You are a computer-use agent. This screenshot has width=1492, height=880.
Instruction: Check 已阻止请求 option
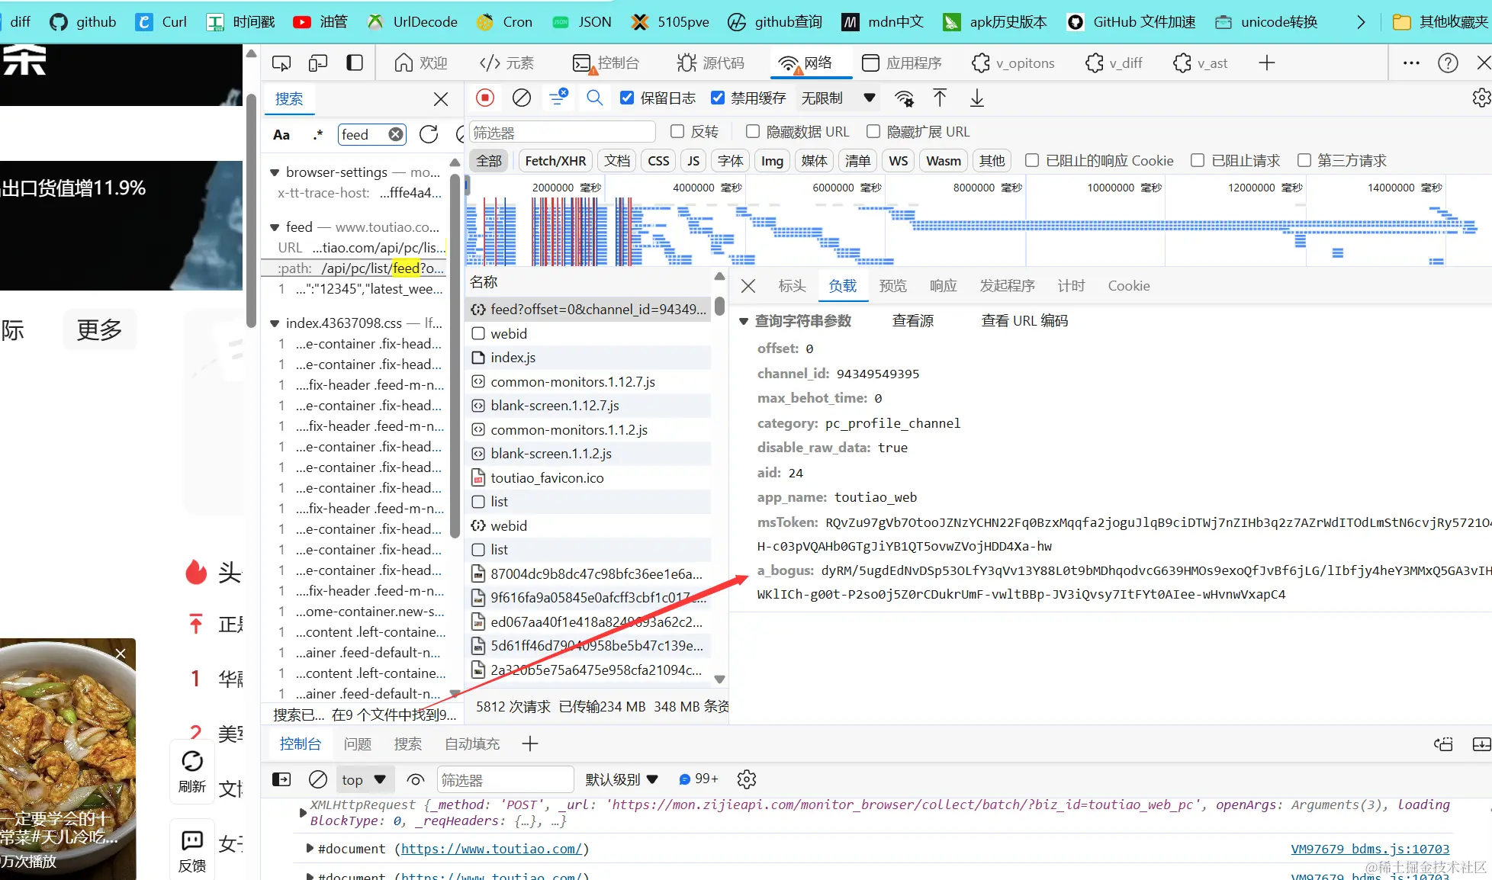click(x=1198, y=160)
